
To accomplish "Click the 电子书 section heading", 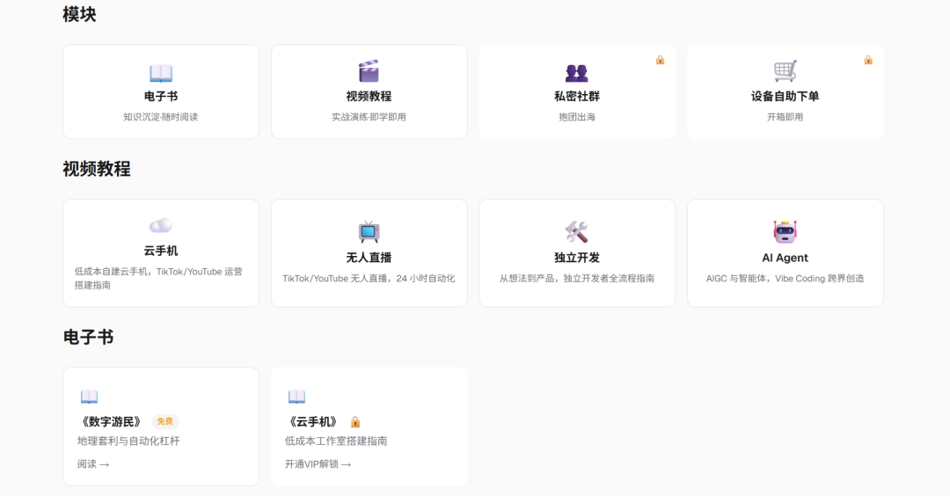I will pos(89,338).
